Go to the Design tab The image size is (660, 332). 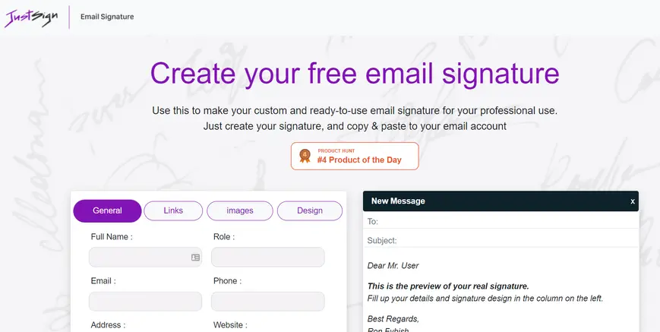[x=310, y=210]
